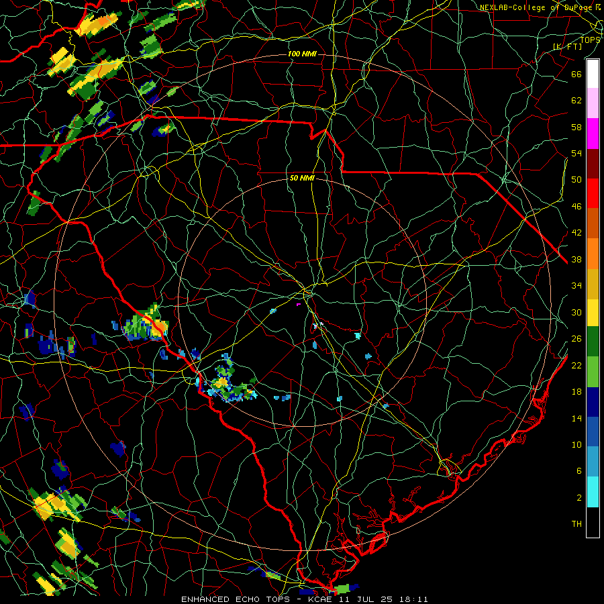Click the legend value '38'
This screenshot has width=604, height=604.
(576, 260)
